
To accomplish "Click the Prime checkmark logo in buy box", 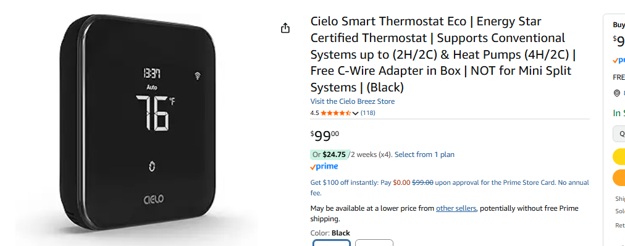I will [619, 60].
